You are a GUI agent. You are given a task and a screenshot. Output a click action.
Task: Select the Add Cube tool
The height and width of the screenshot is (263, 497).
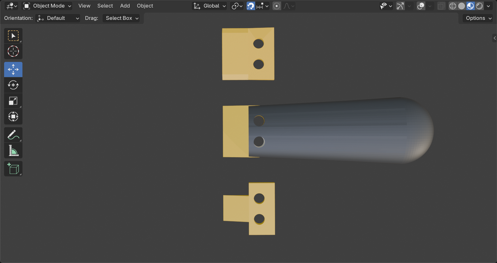tap(13, 169)
